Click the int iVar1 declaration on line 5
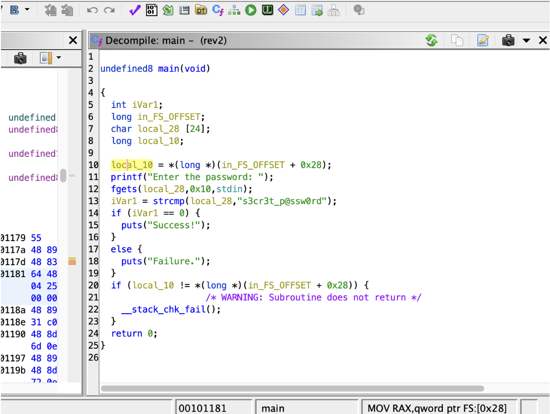The height and width of the screenshot is (414, 550). pos(137,105)
